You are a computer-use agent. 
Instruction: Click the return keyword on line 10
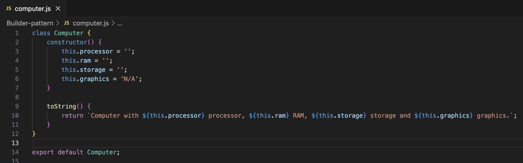73,115
